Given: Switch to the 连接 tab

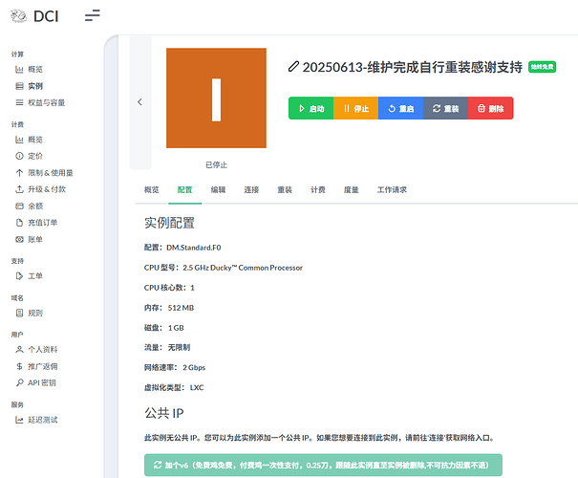Looking at the screenshot, I should (x=251, y=189).
